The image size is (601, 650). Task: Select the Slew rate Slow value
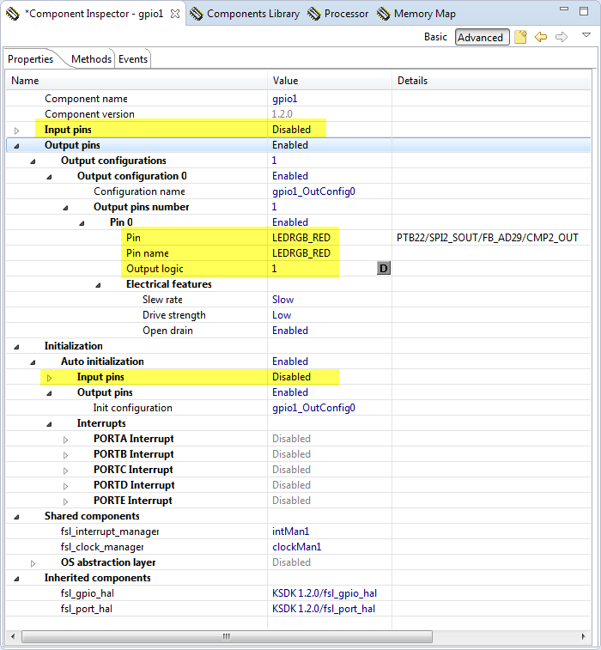[x=282, y=300]
